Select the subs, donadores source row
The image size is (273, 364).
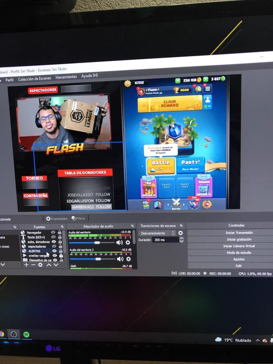[x=42, y=241]
